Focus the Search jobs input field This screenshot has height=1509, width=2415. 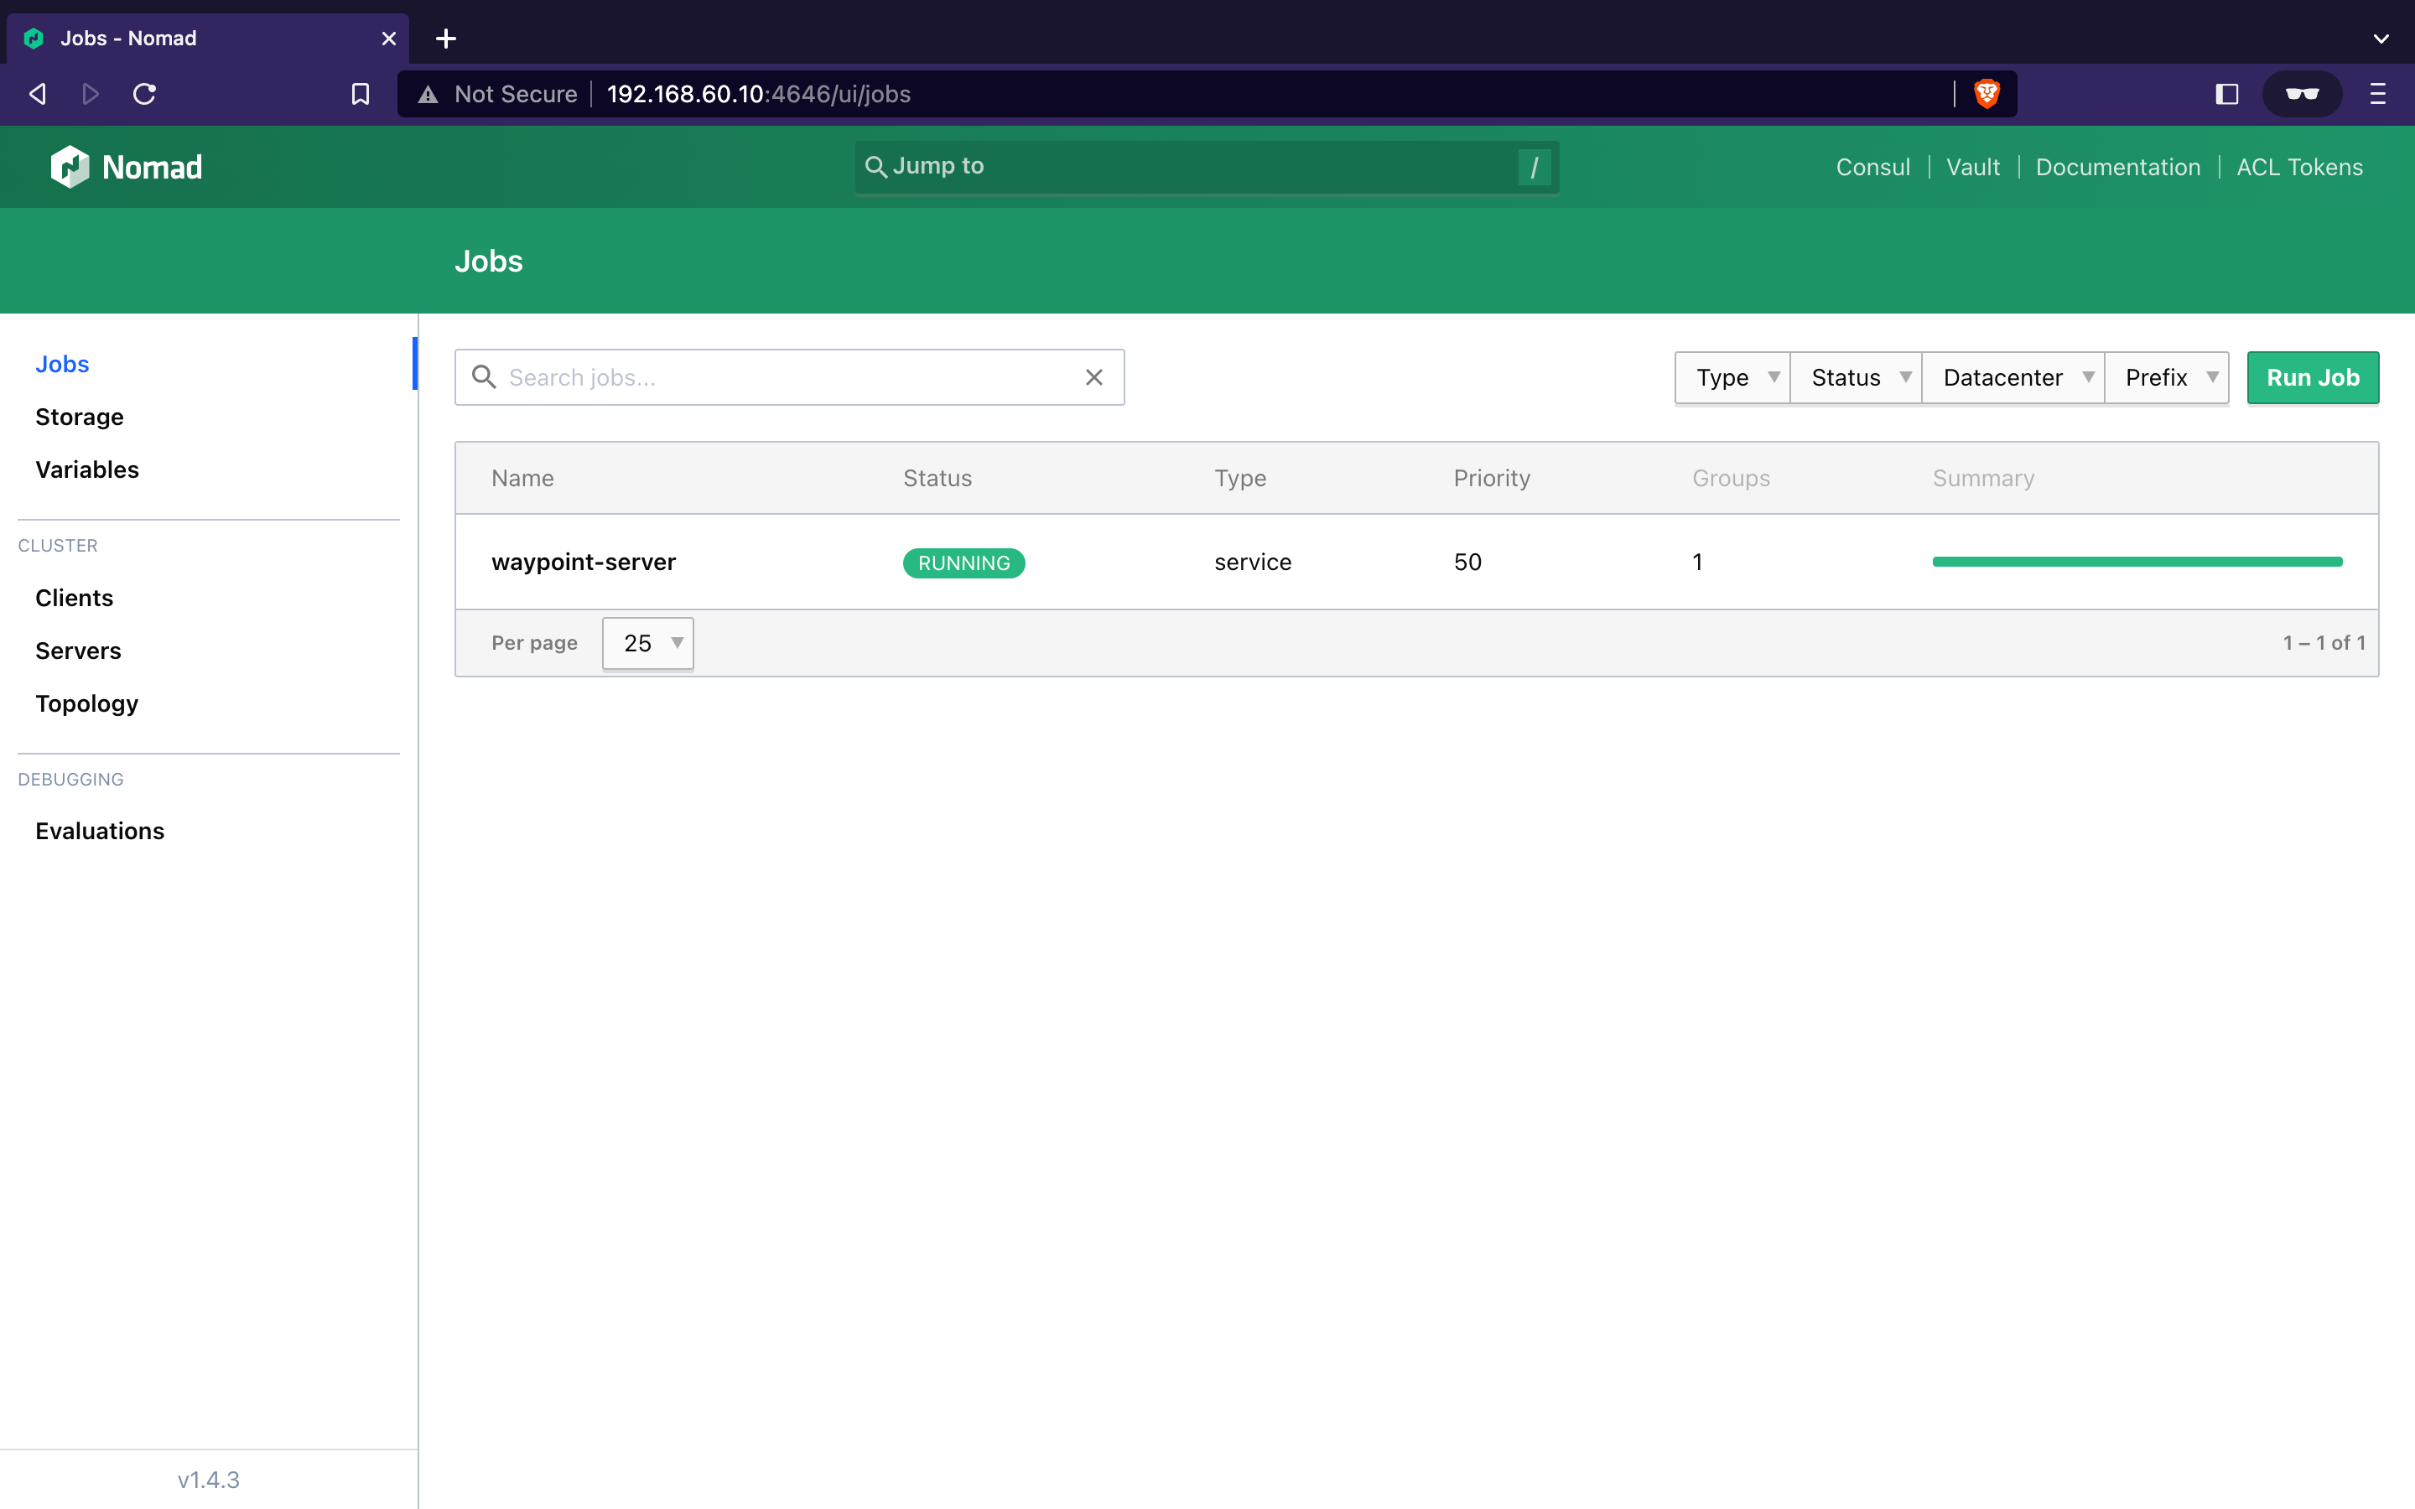789,377
